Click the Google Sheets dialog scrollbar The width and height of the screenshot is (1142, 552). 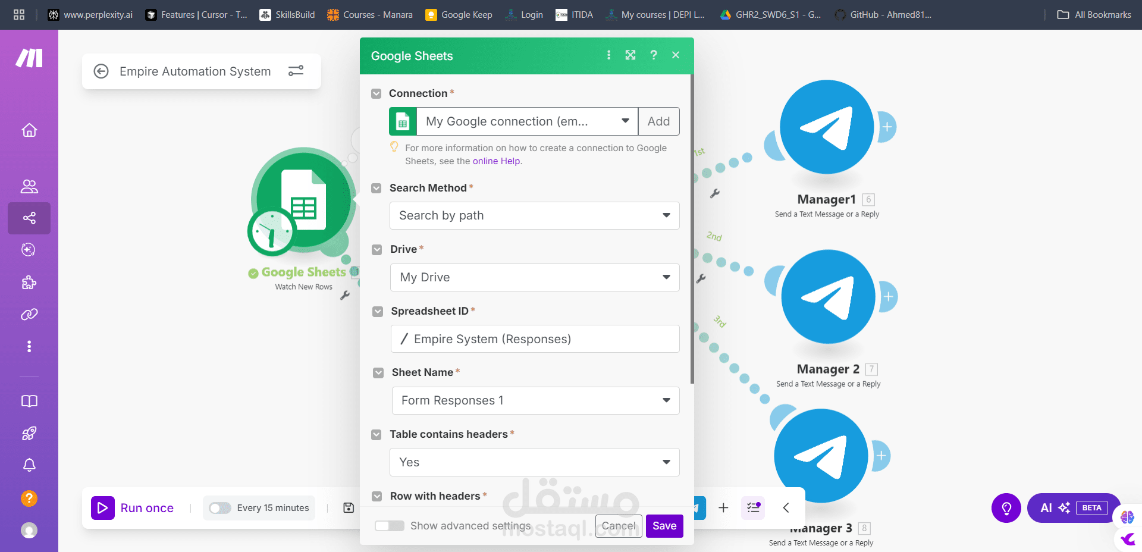point(692,229)
